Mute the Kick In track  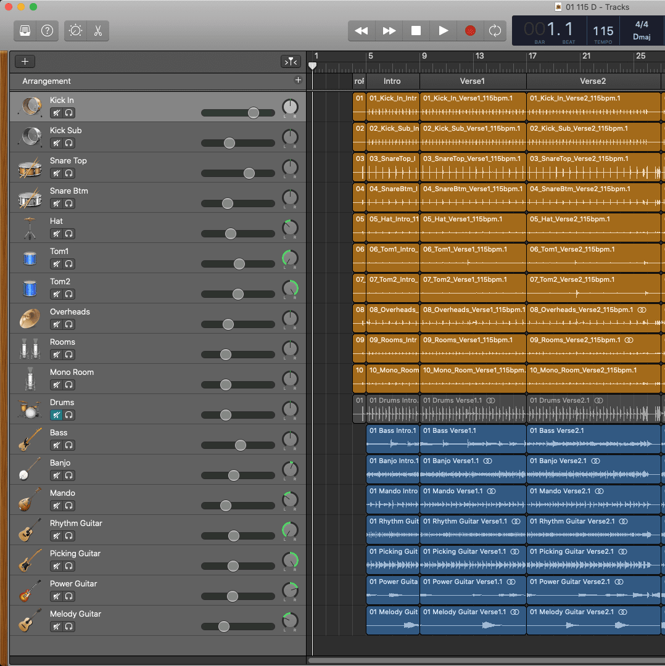click(x=56, y=113)
